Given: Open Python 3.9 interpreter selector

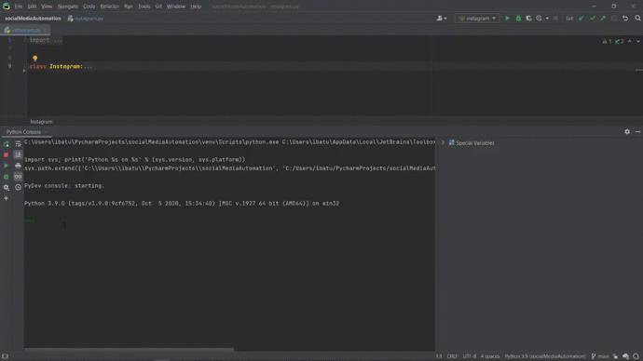Looking at the screenshot, I should 545,356.
